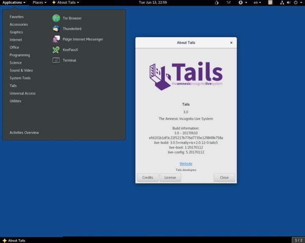
Task: Click the clock showing Tue Jun 13
Action: click(x=152, y=3)
